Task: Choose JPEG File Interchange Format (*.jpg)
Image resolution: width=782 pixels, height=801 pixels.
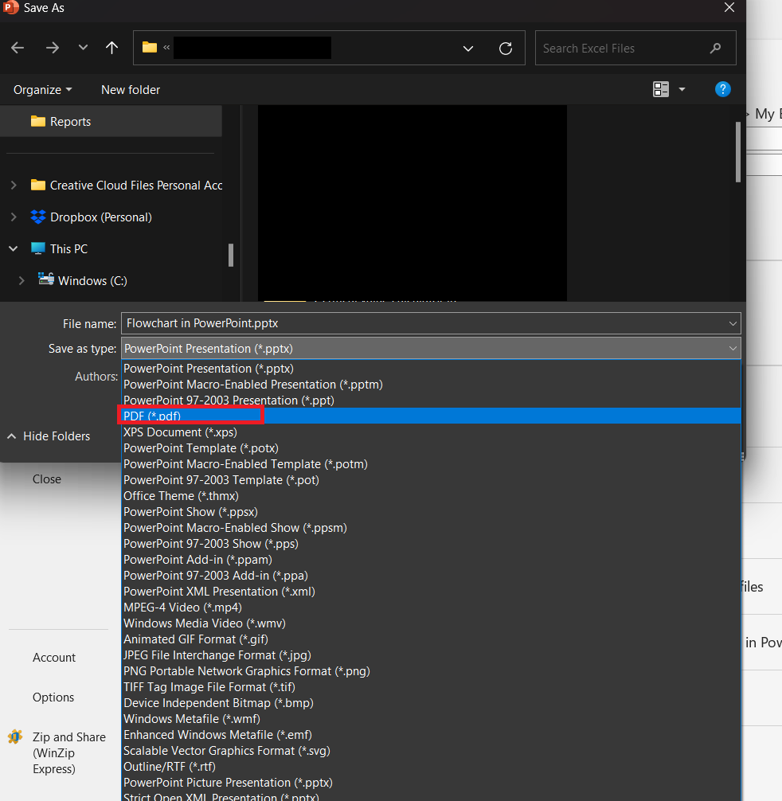Action: [x=431, y=655]
